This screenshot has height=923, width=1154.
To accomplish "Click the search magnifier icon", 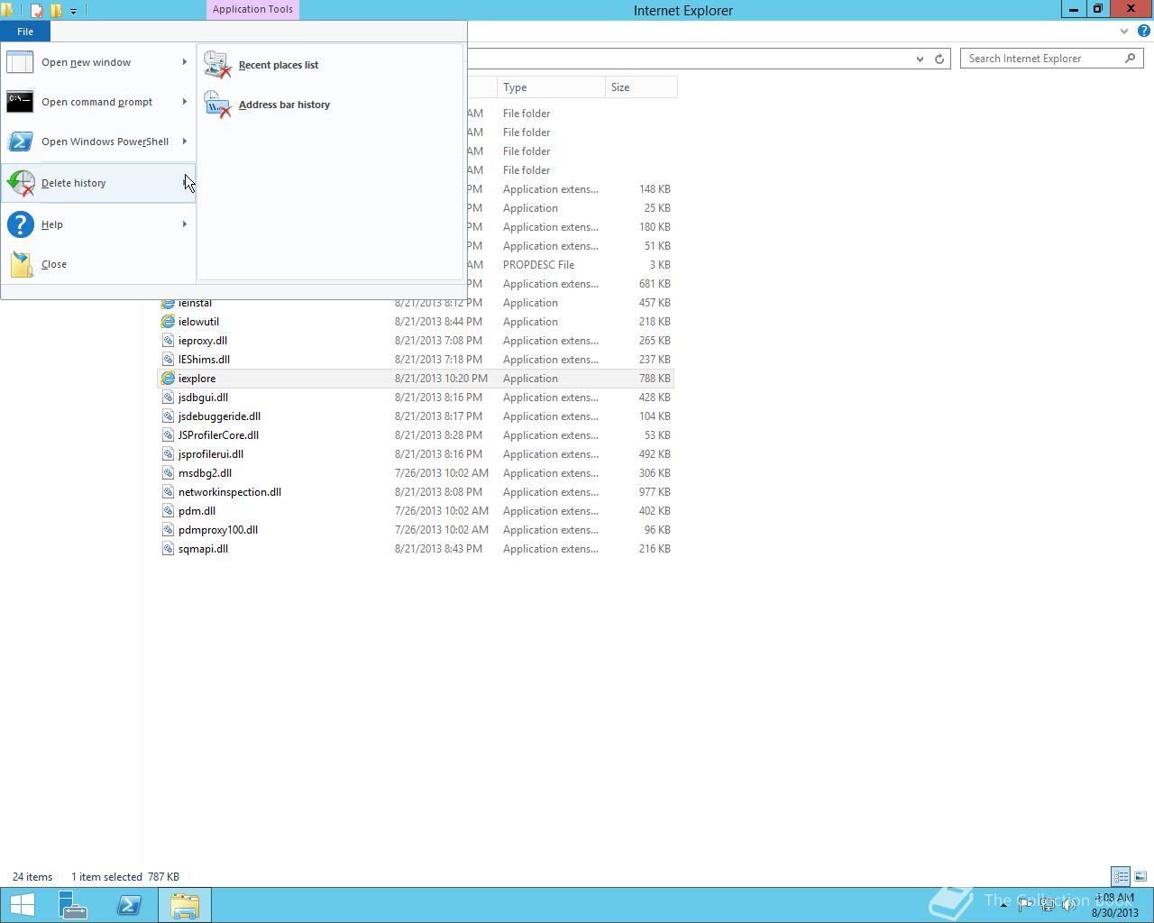I will (1130, 59).
